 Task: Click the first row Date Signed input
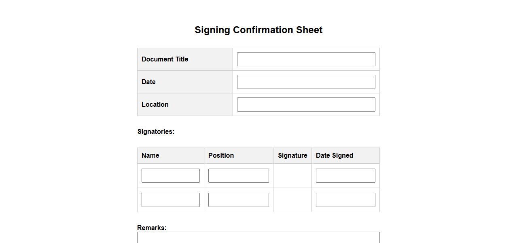pos(345,176)
